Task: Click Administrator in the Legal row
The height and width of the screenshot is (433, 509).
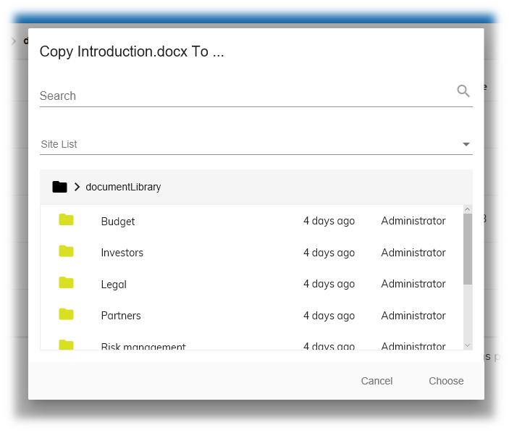Action: pos(413,284)
